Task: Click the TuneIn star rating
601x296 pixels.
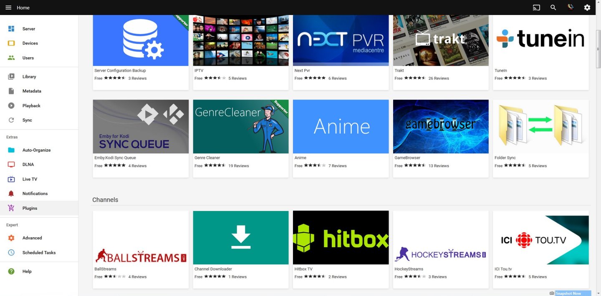Action: pos(515,78)
